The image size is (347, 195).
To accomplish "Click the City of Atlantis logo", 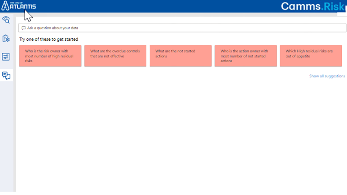I will click(18, 6).
